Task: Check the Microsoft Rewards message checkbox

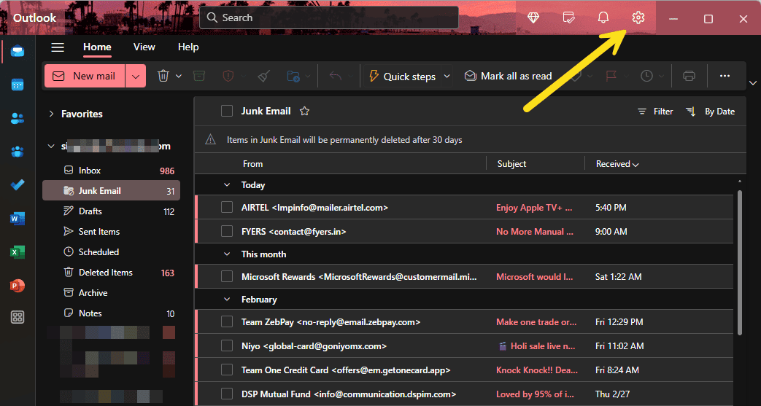Action: (227, 277)
